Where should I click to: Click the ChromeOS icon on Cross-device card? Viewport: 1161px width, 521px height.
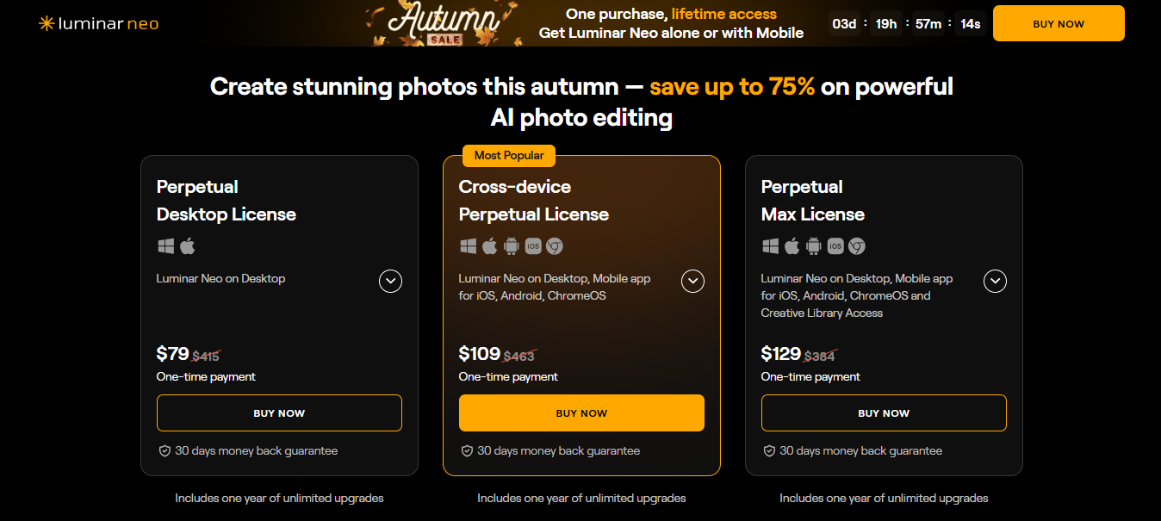(x=554, y=245)
